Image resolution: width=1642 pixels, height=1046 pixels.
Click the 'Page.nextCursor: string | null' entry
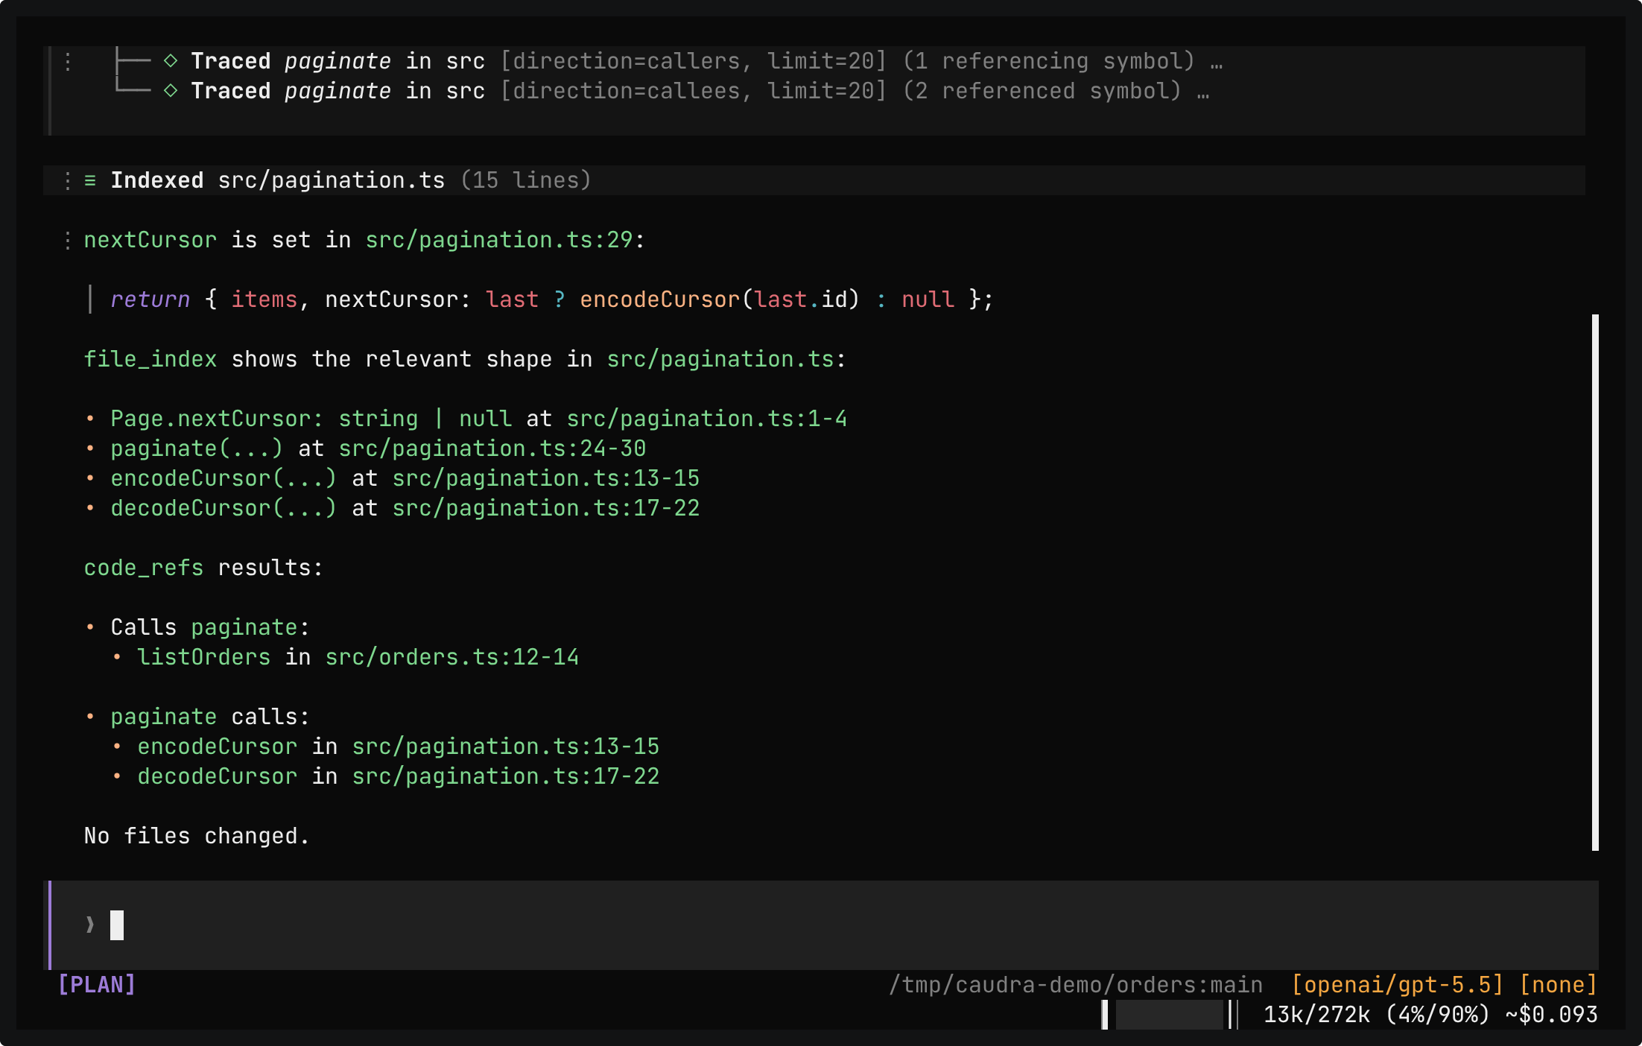311,419
